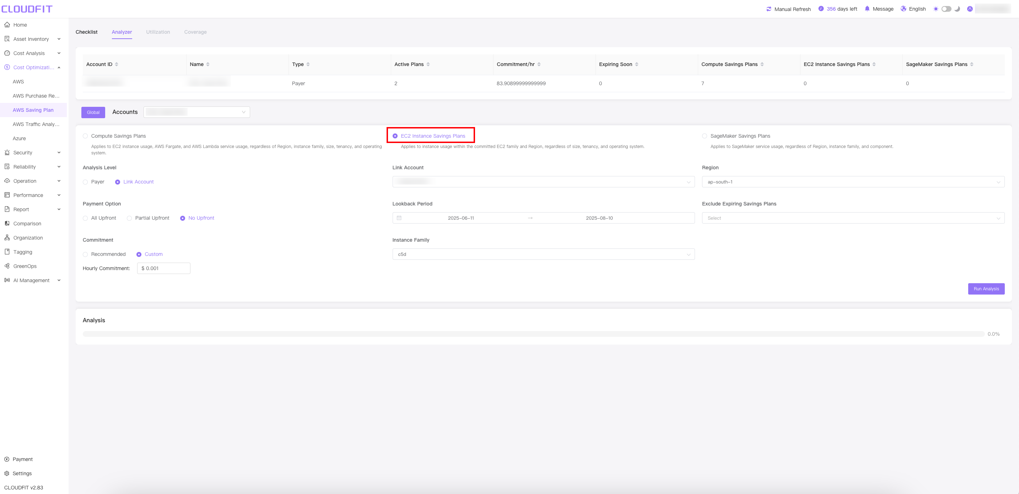Click the Organization sidebar icon

[x=7, y=238]
